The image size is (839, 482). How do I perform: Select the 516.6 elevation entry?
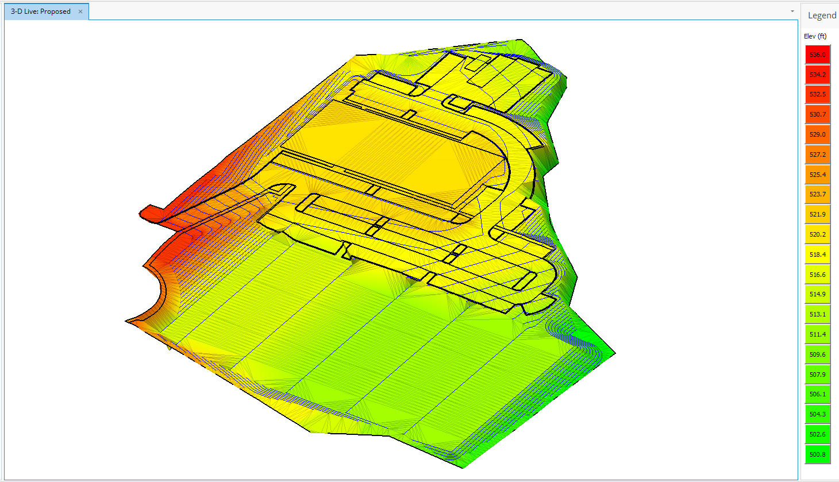pyautogui.click(x=817, y=274)
